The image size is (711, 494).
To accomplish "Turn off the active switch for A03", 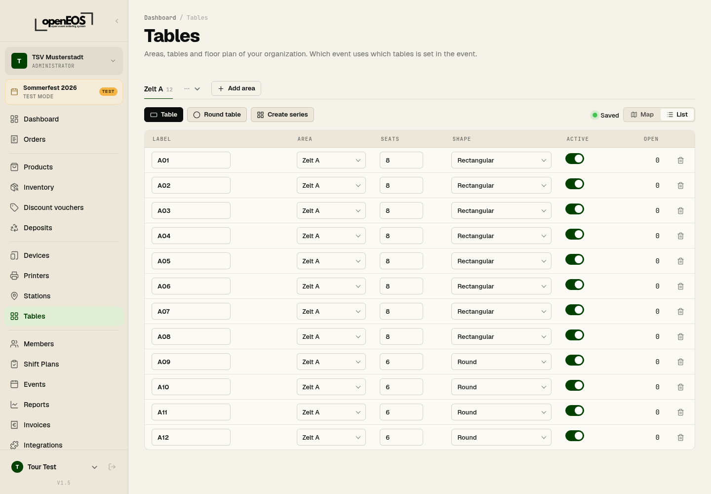I will (x=575, y=209).
